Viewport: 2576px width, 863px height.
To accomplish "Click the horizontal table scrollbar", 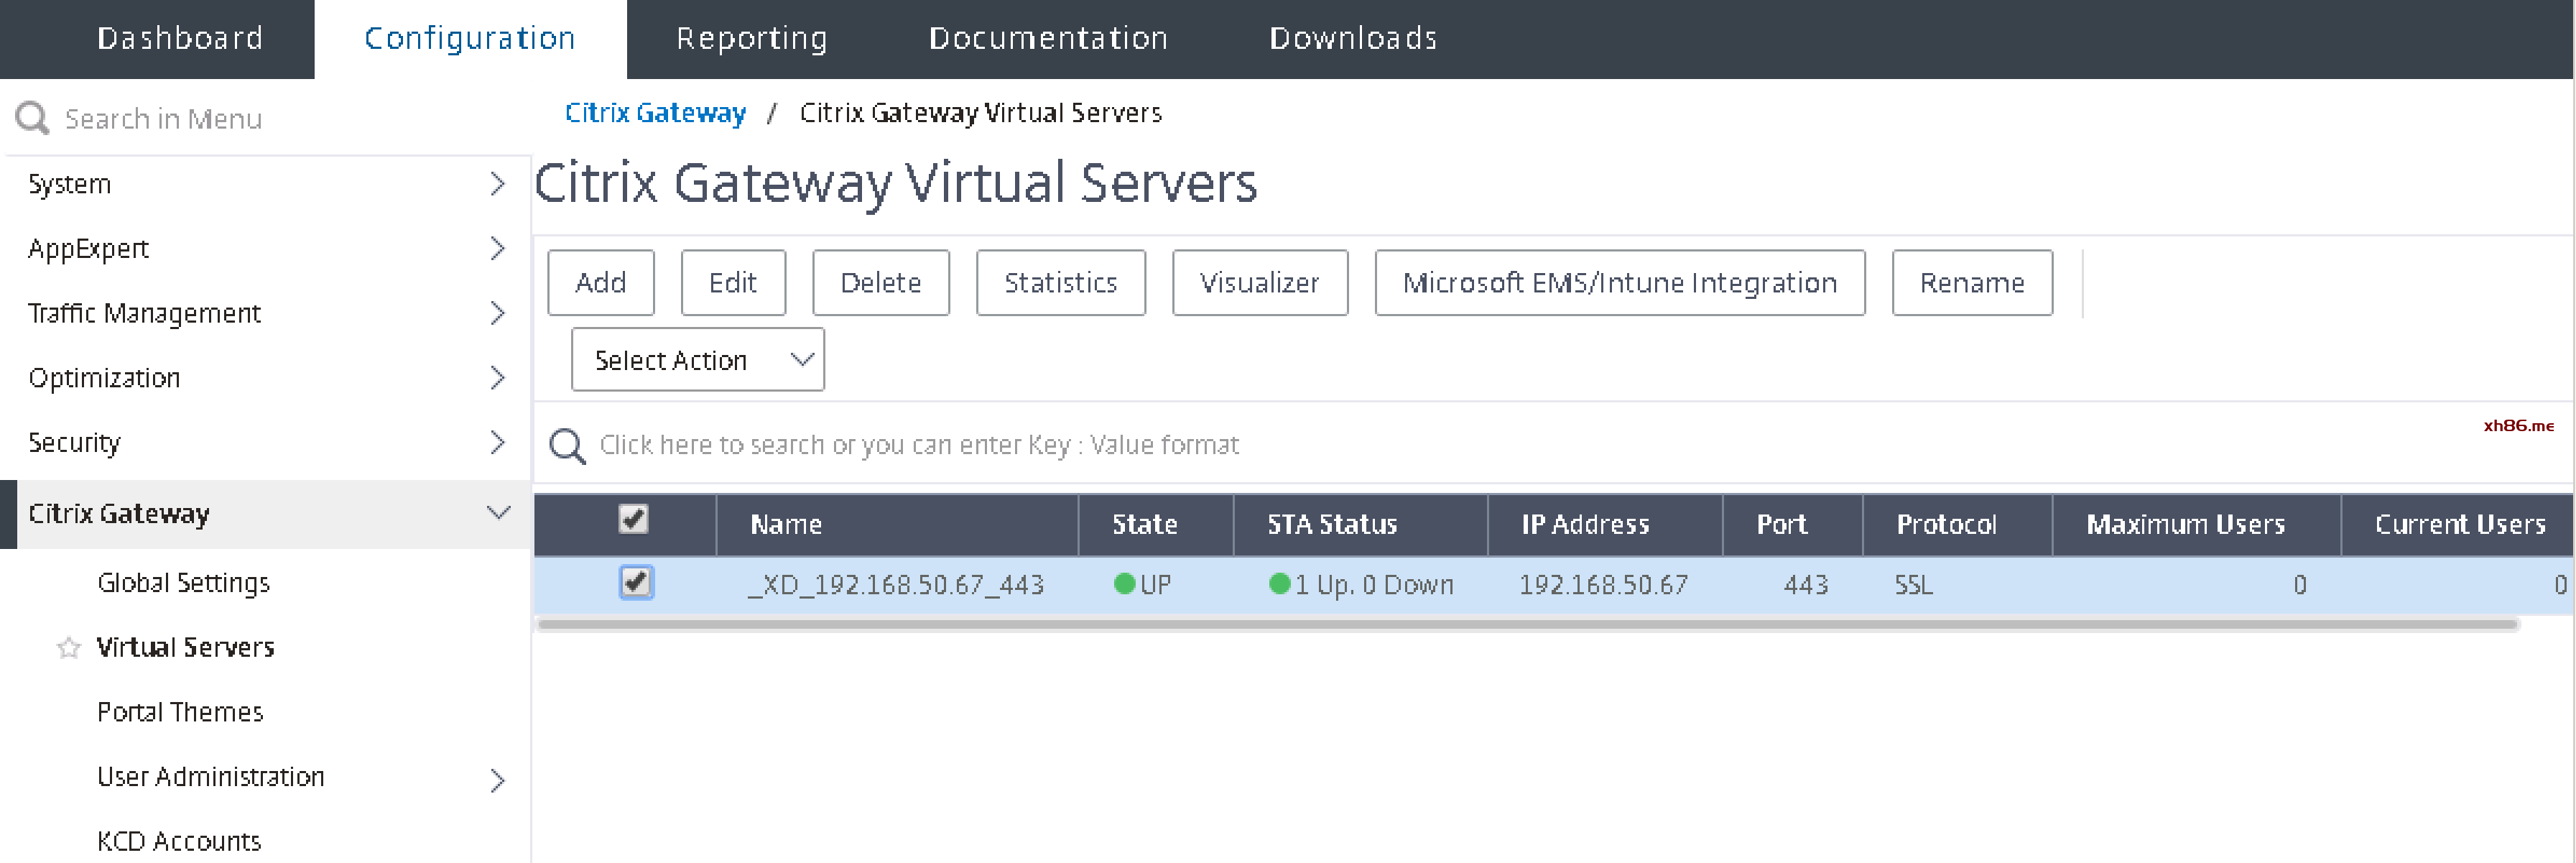I will (x=1526, y=625).
